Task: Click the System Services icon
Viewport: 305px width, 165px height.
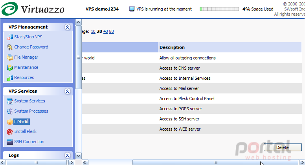Action: [9, 101]
